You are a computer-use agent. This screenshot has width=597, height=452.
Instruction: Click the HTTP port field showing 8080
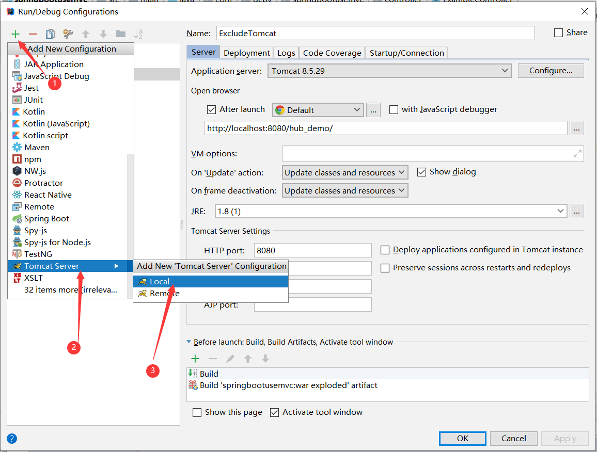pos(312,250)
